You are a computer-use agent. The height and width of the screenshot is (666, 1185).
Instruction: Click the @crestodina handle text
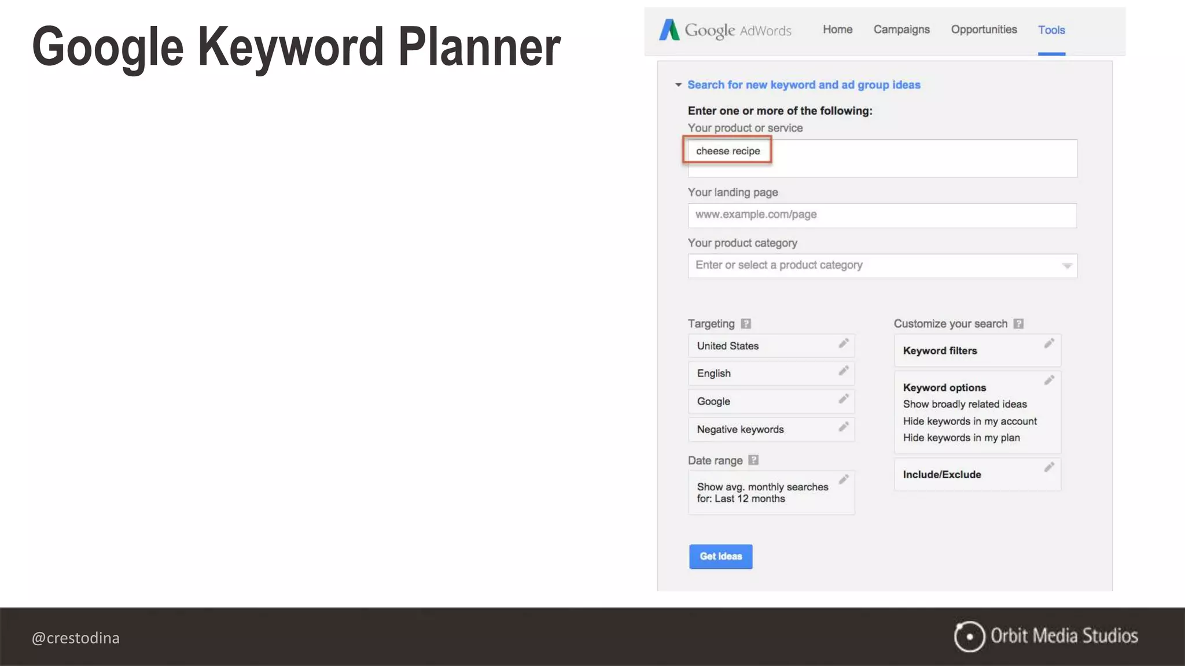tap(76, 638)
